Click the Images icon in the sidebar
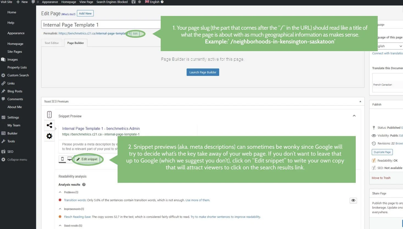This screenshot has width=403, height=229. click(x=3, y=59)
